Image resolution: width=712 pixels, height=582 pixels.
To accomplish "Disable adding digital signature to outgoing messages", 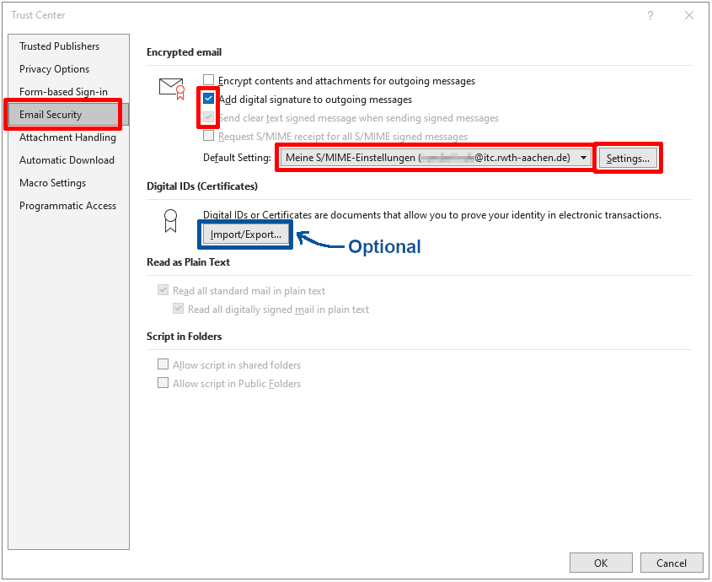I will tap(208, 99).
